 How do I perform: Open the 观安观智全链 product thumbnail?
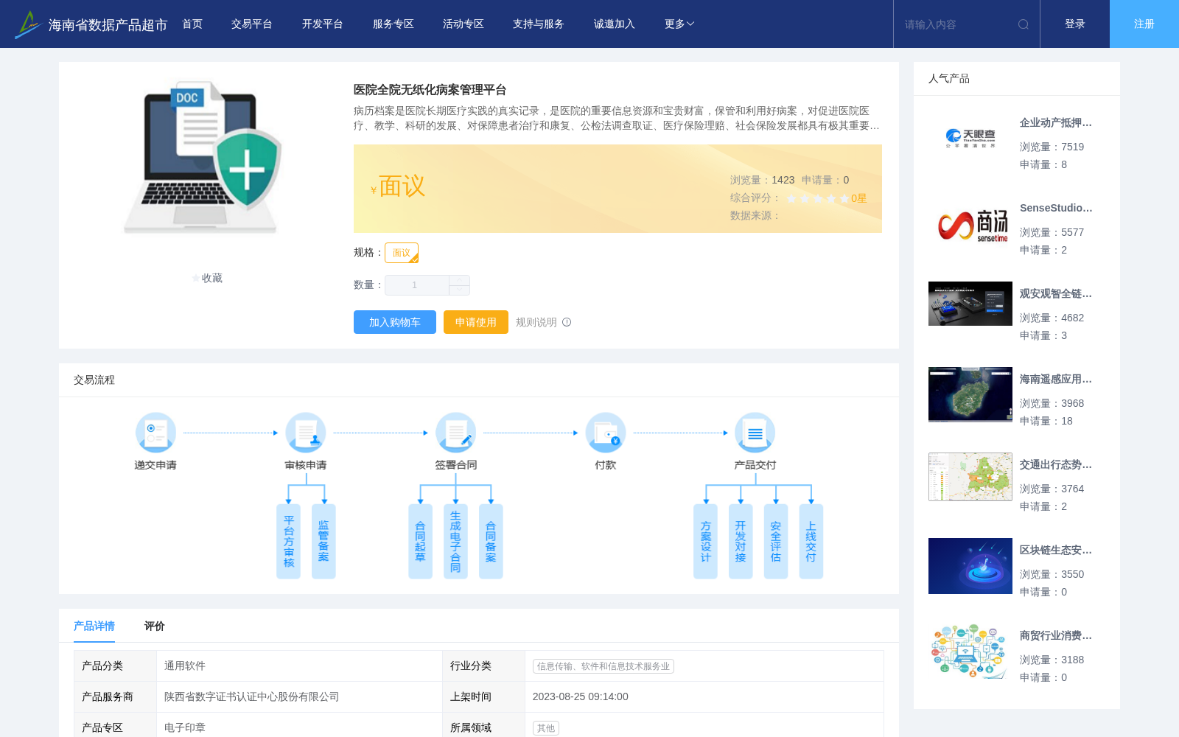[x=970, y=304]
